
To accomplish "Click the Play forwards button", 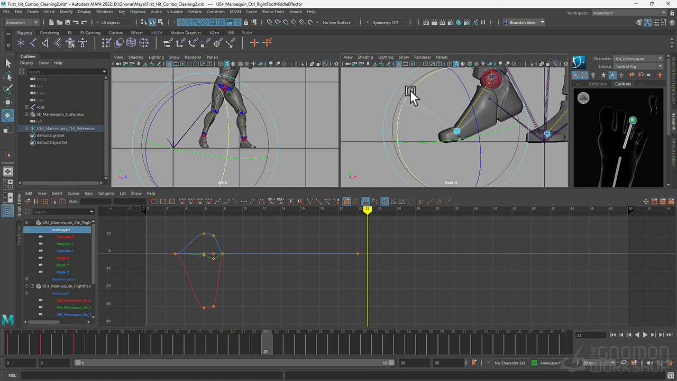I will click(645, 335).
